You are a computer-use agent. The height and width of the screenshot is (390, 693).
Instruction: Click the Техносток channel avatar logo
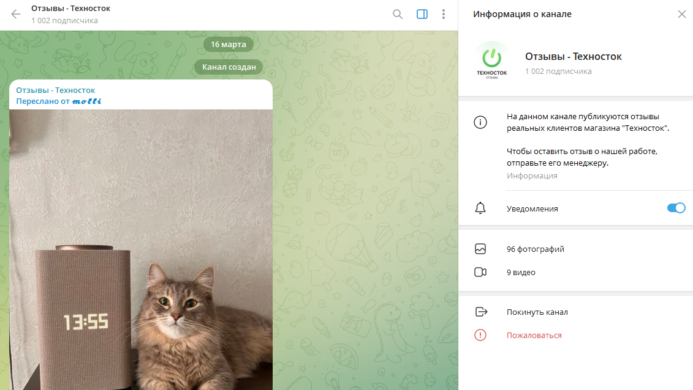click(492, 60)
